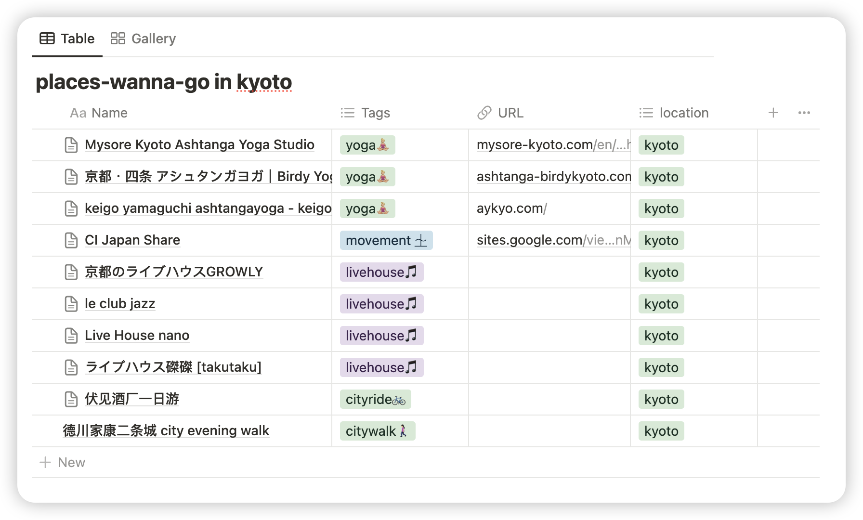
Task: Open mysore-kyoto.com URL
Action: click(x=553, y=144)
